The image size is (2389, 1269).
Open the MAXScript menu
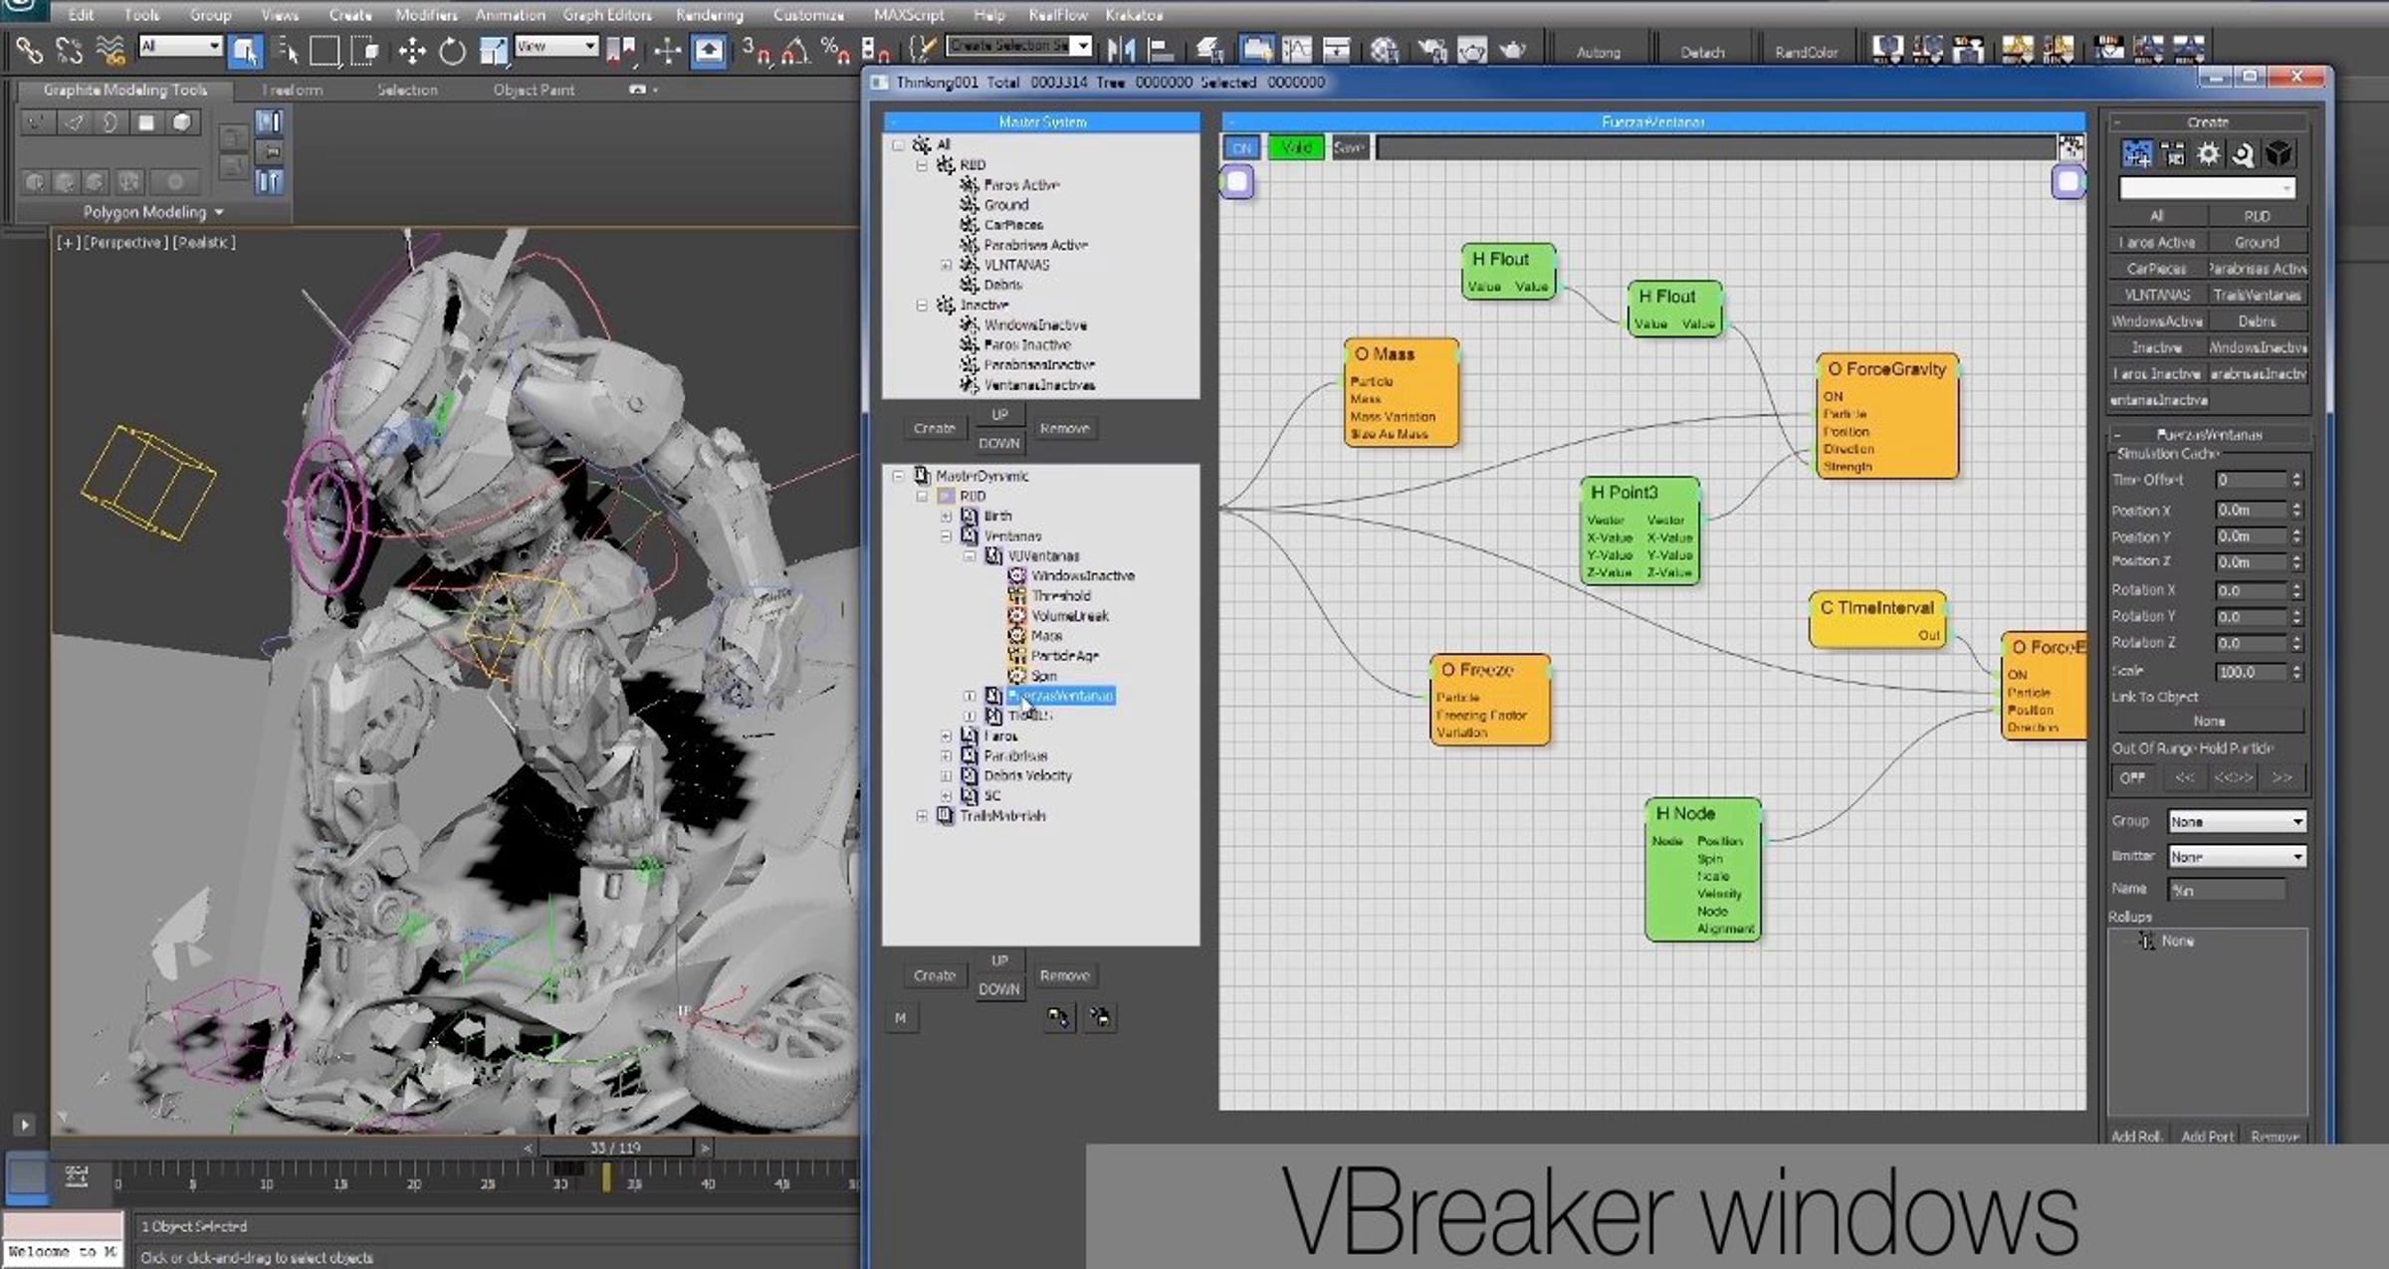click(x=908, y=15)
